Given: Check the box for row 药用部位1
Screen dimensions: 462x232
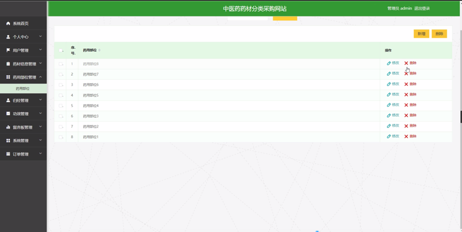Looking at the screenshot, I should pos(60,137).
